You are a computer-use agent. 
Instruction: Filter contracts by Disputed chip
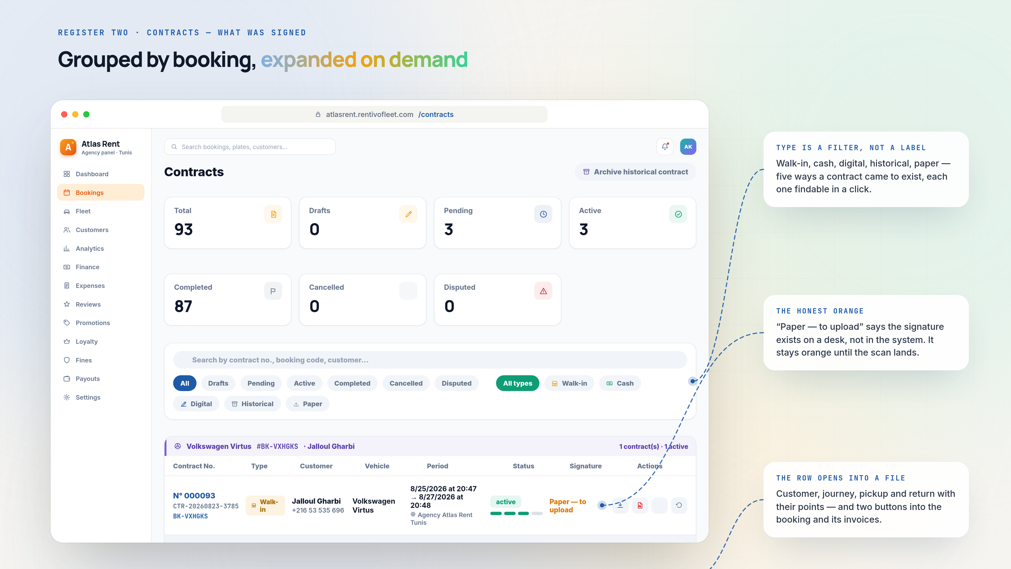(457, 383)
